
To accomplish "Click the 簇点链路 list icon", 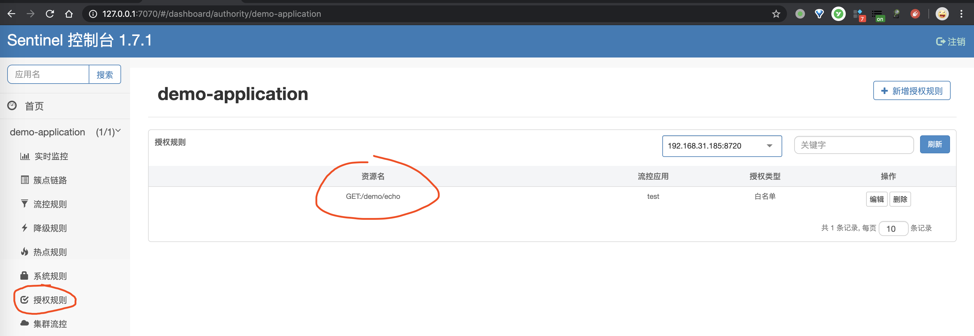I will [x=24, y=180].
